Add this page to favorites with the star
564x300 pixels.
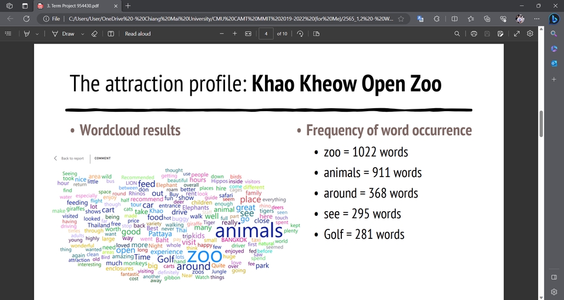tap(401, 19)
